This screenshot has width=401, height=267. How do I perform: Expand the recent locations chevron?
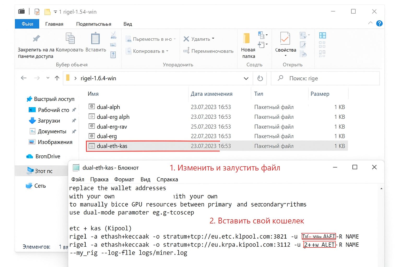point(48,78)
